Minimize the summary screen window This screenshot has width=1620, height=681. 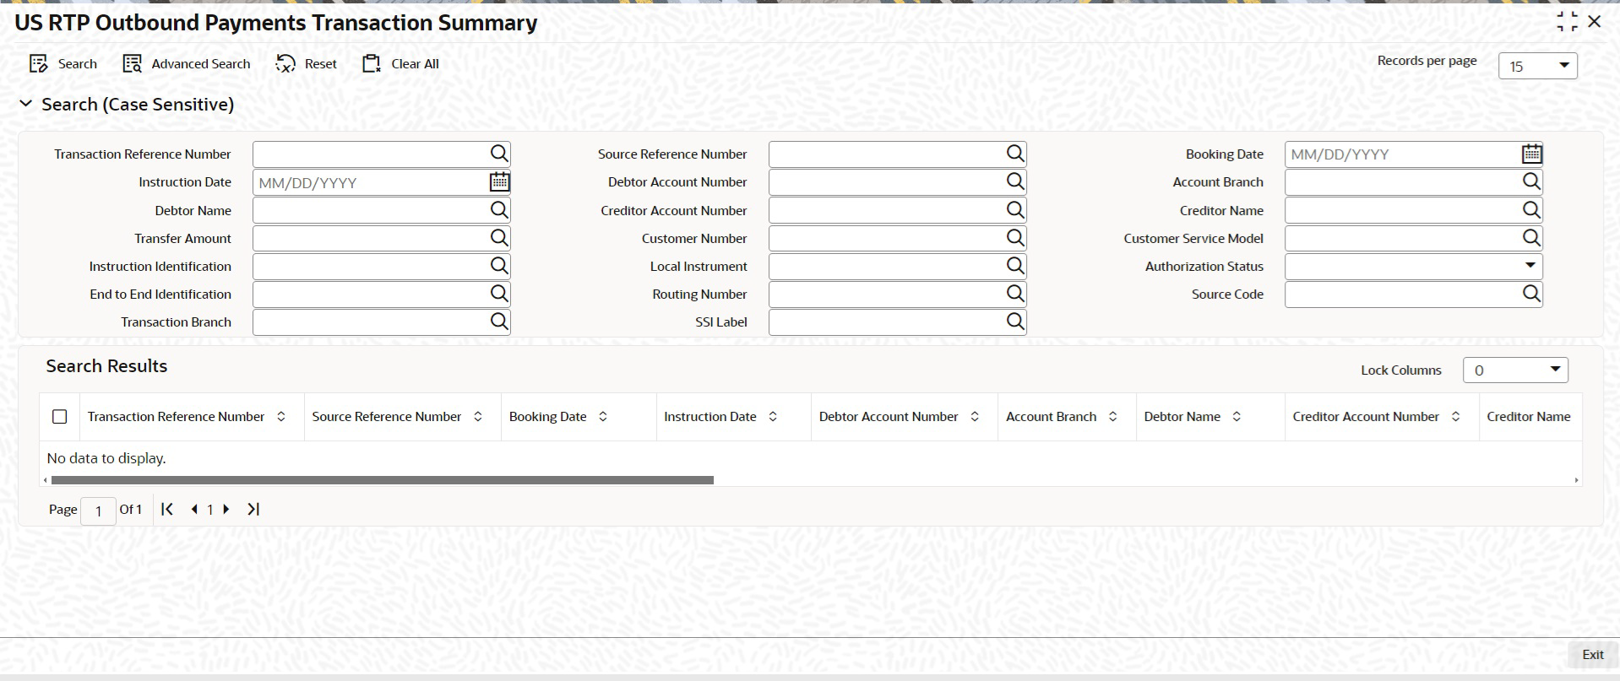(1567, 22)
